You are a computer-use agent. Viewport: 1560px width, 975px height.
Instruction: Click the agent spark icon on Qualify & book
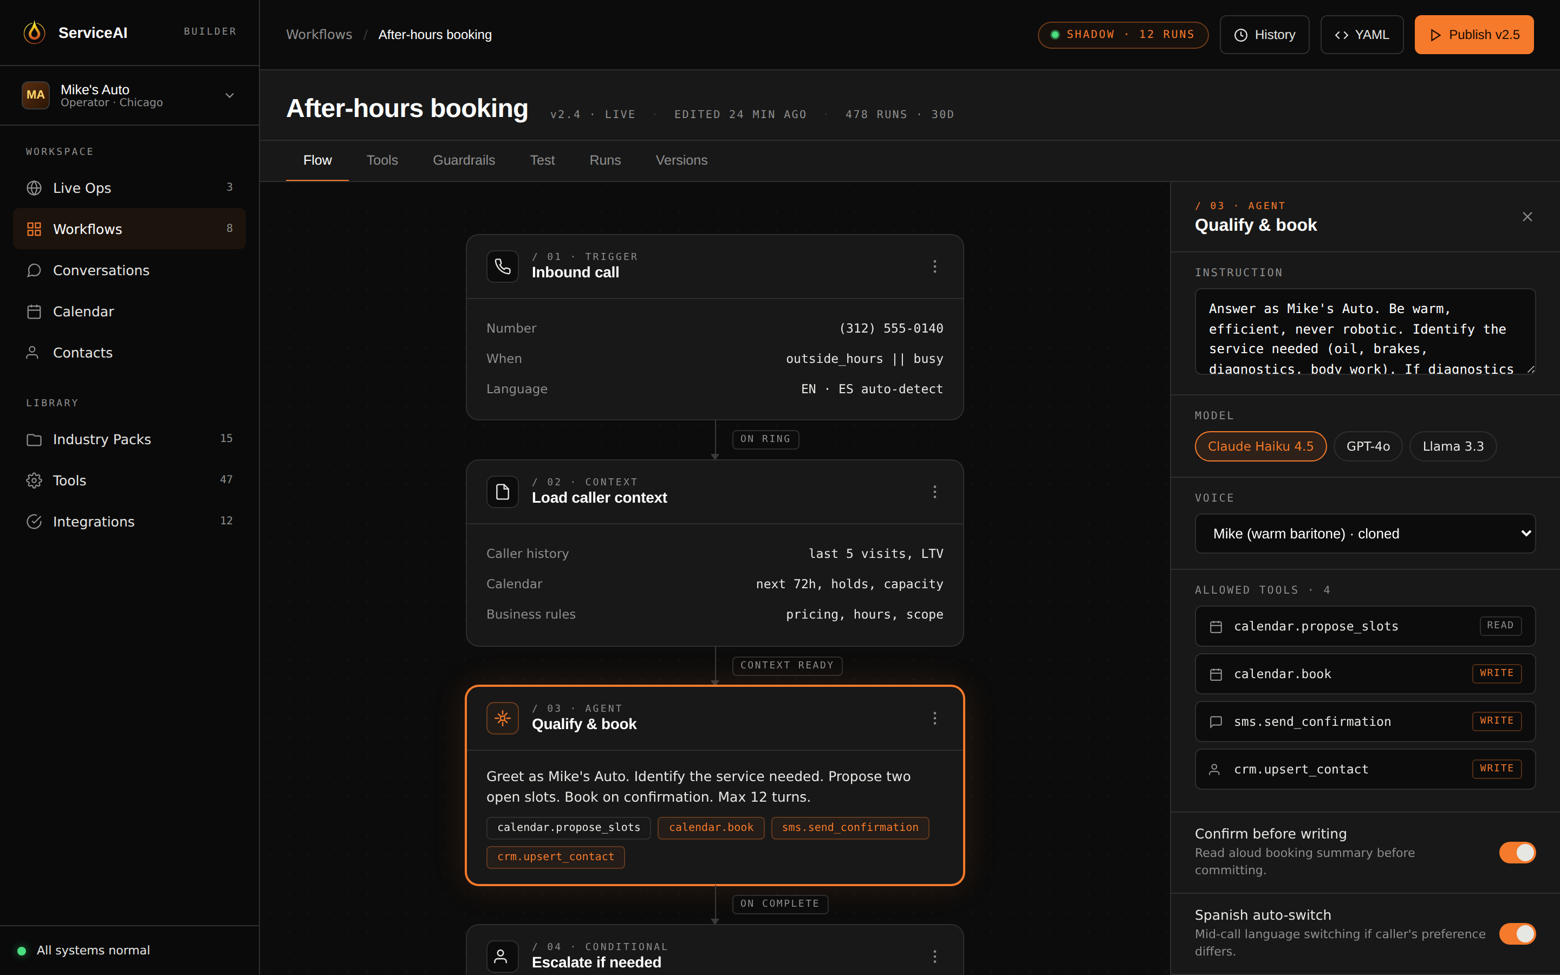(x=503, y=718)
